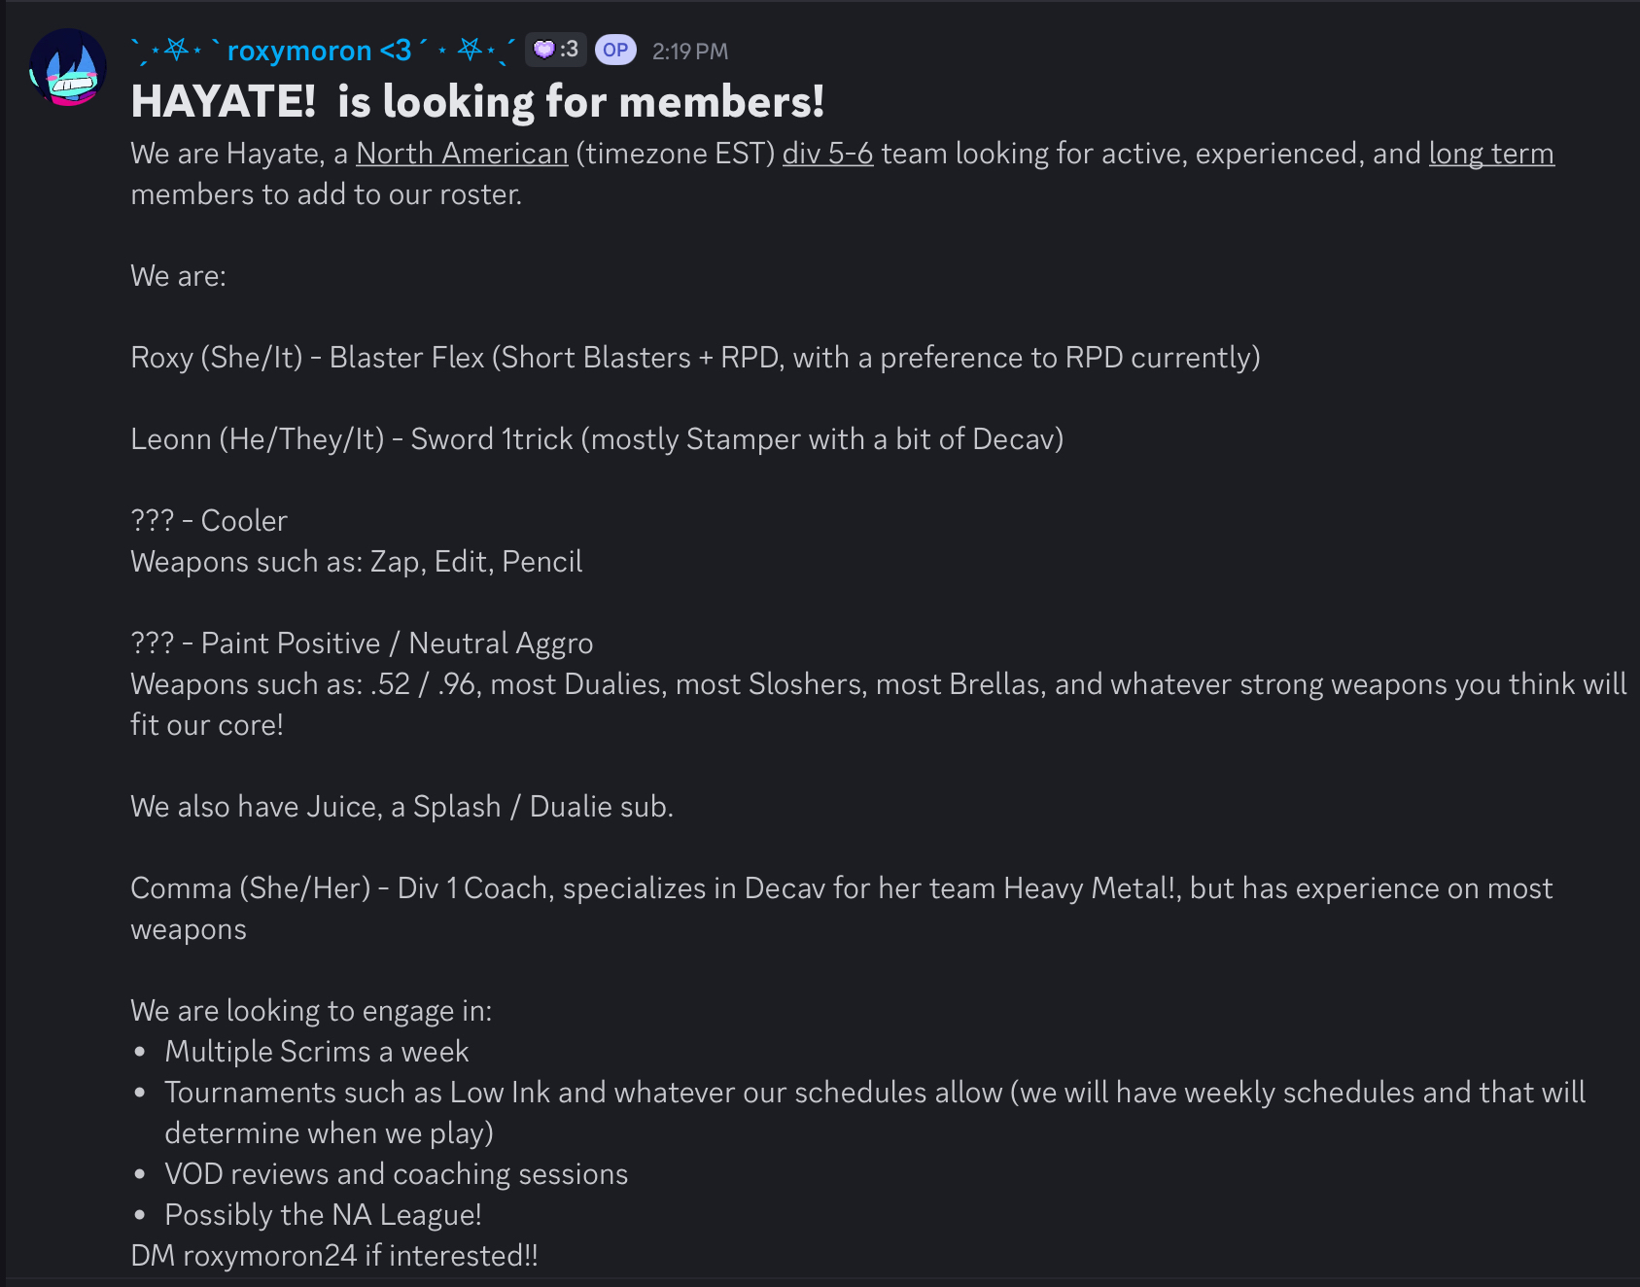Open the roxymoron <3 username profile
This screenshot has height=1287, width=1640.
pos(319,51)
